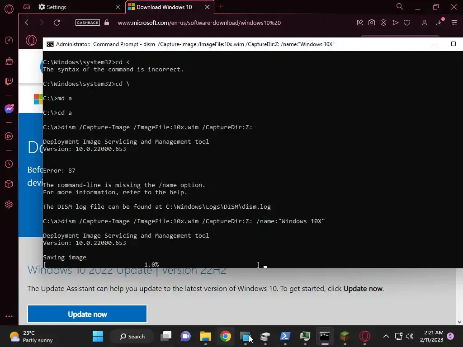This screenshot has width=463, height=347.
Task: Open the green monitor icon in taskbar
Action: [305, 336]
